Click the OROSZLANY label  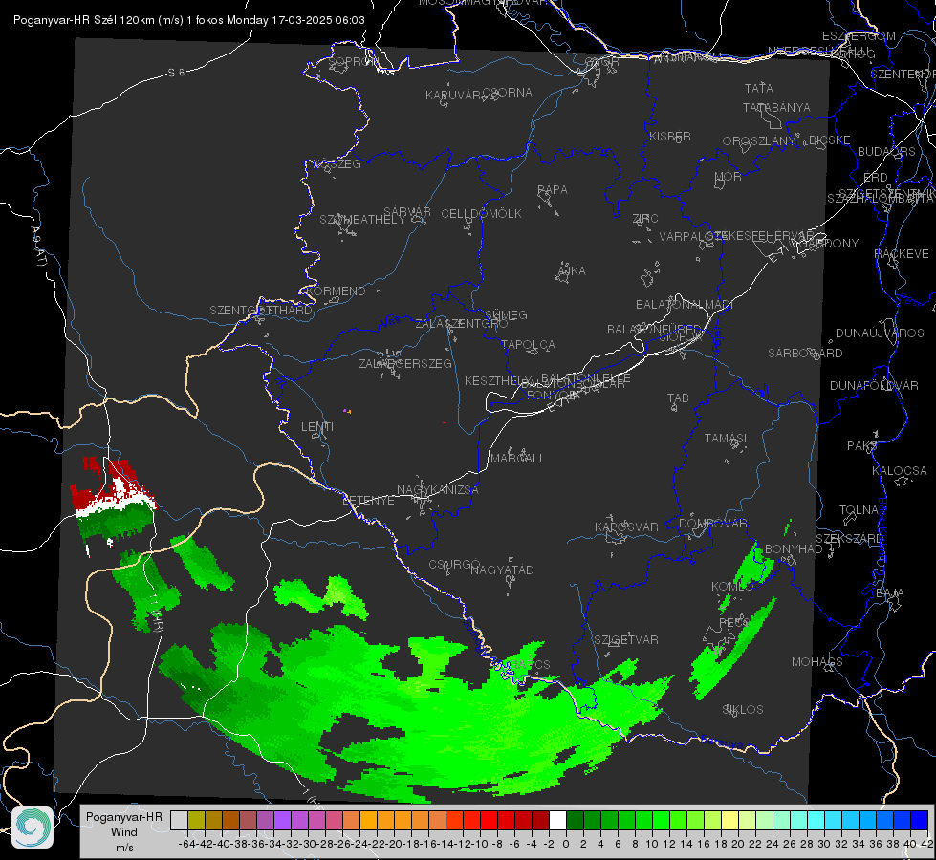click(759, 141)
